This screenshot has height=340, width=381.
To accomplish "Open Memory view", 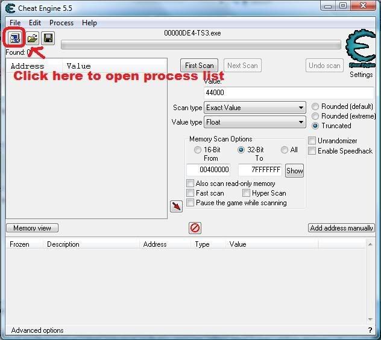I will tap(32, 228).
